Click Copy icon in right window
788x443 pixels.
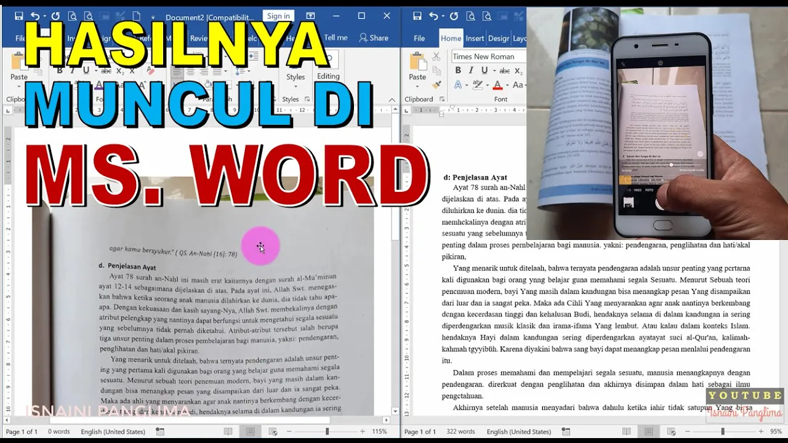pyautogui.click(x=436, y=71)
